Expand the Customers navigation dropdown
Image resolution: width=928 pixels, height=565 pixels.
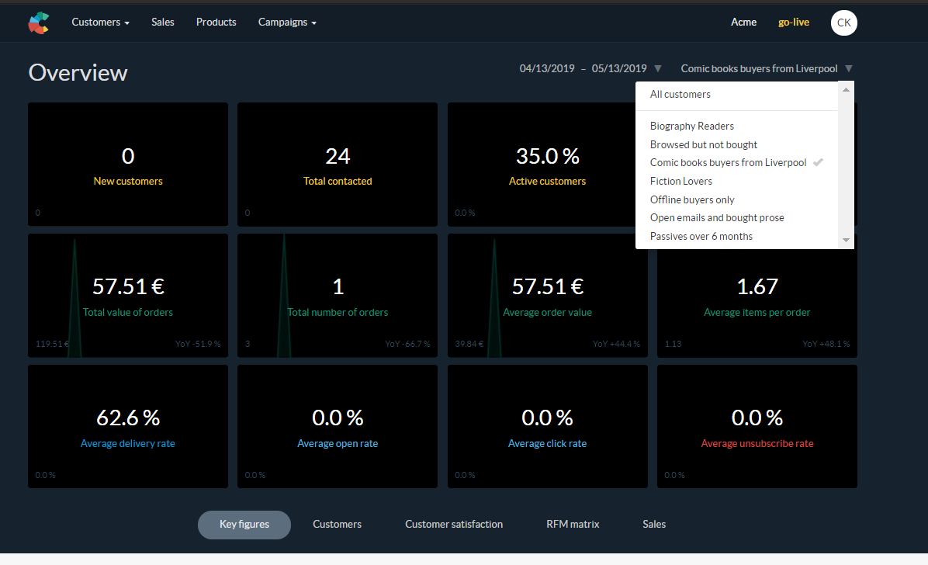point(100,23)
